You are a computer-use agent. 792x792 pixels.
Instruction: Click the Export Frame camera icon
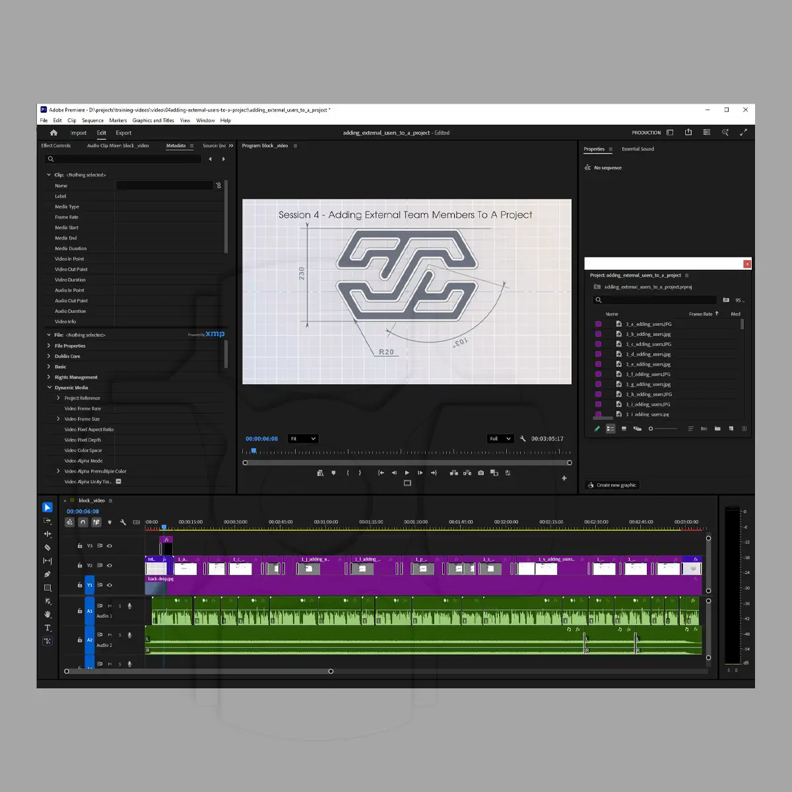(480, 473)
